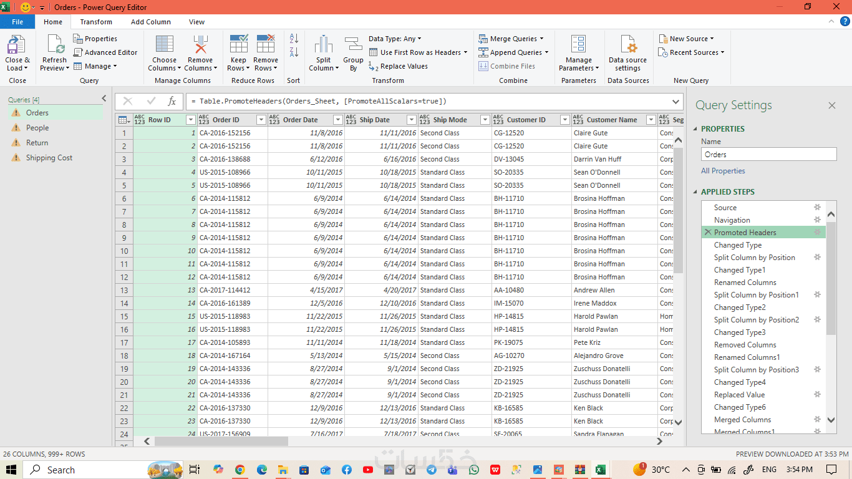
Task: Open Data source settings
Action: point(627,53)
